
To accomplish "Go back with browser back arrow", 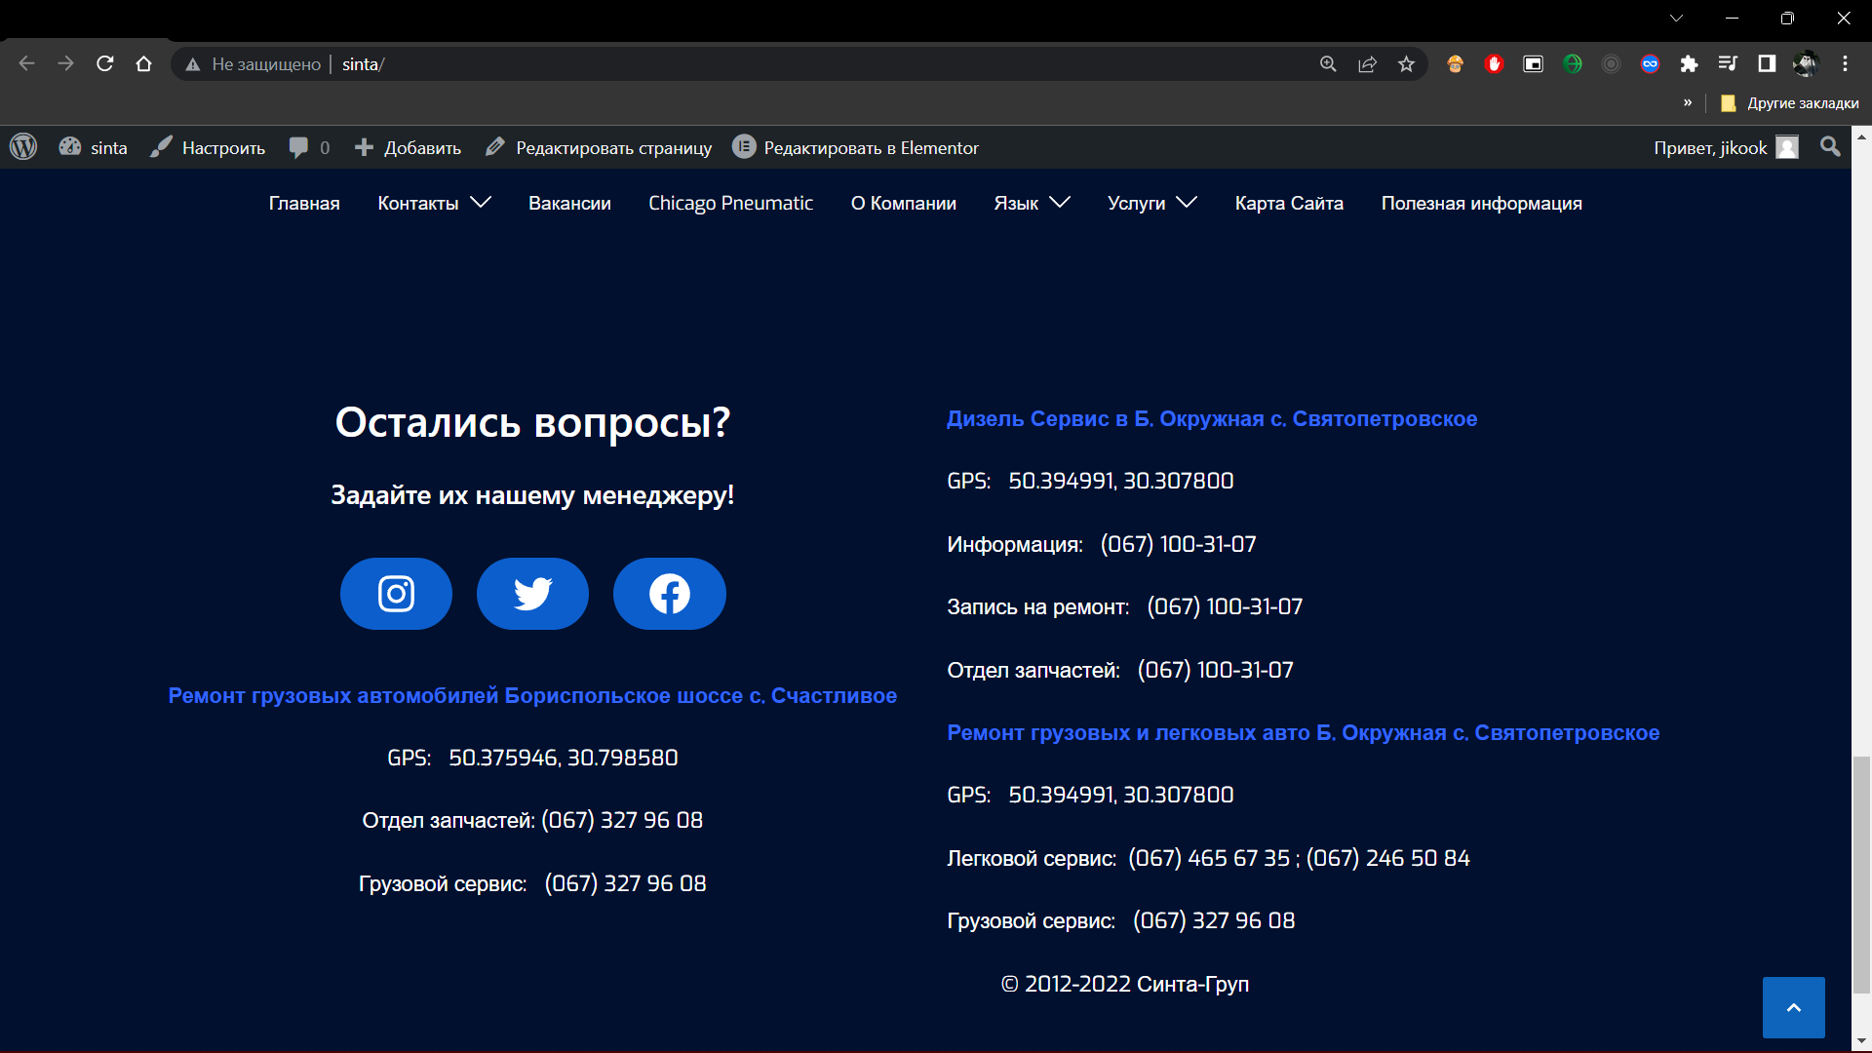I will point(26,64).
